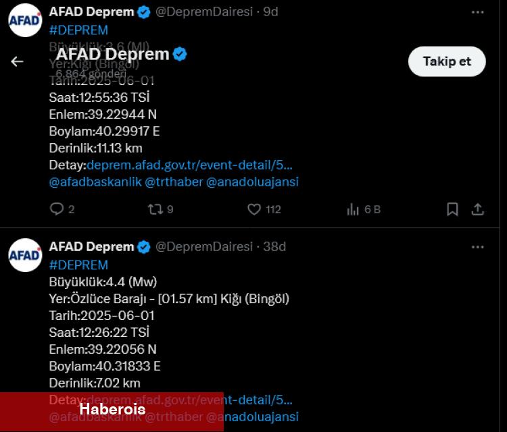
Task: Reply to the 3.6 magnitude earthquake tweet
Action: pos(57,209)
